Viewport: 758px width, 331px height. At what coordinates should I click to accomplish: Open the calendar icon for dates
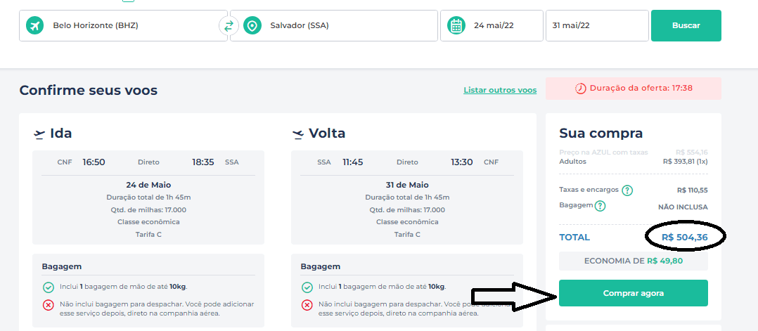456,25
